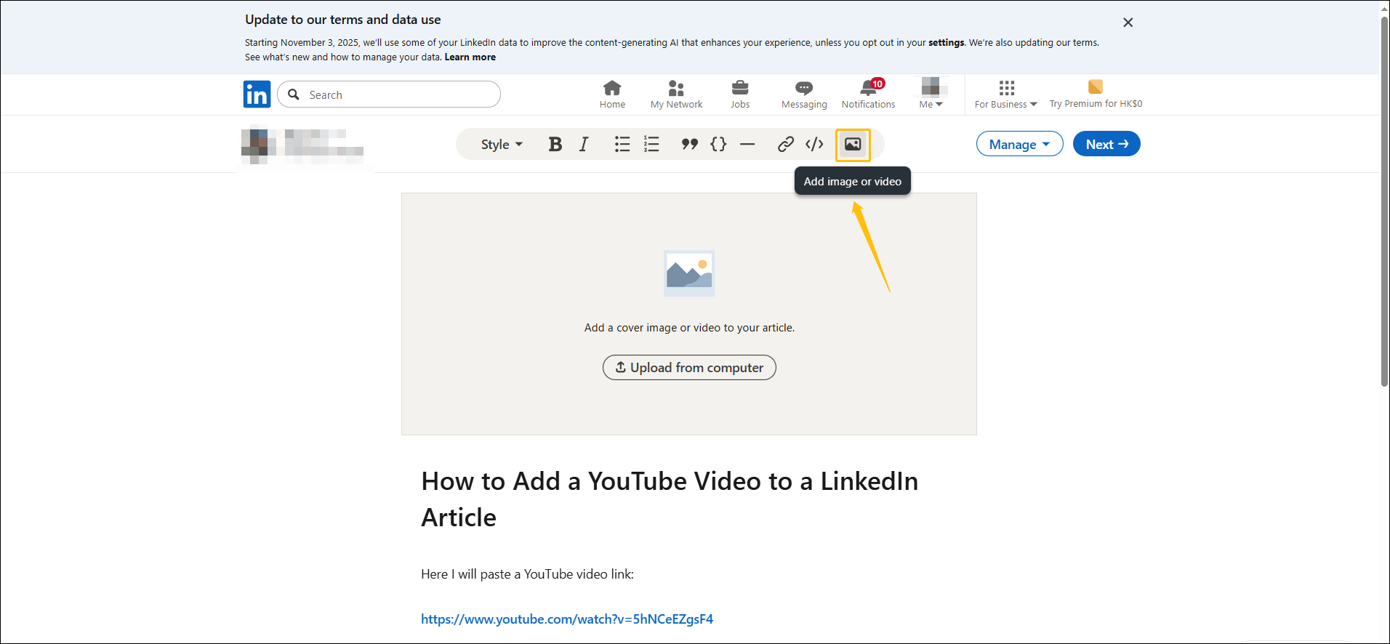Insert a bulleted list
This screenshot has width=1390, height=644.
coord(622,145)
